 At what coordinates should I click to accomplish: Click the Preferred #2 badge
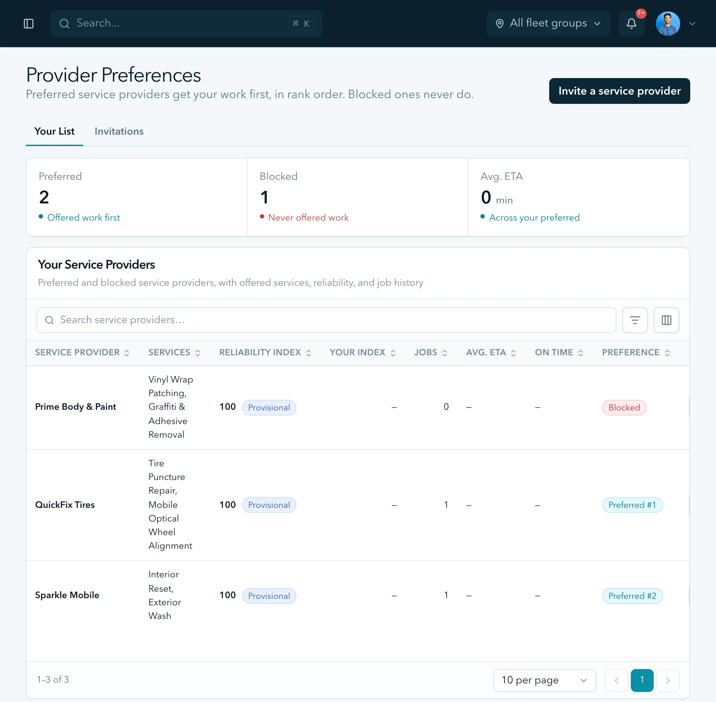tap(632, 596)
